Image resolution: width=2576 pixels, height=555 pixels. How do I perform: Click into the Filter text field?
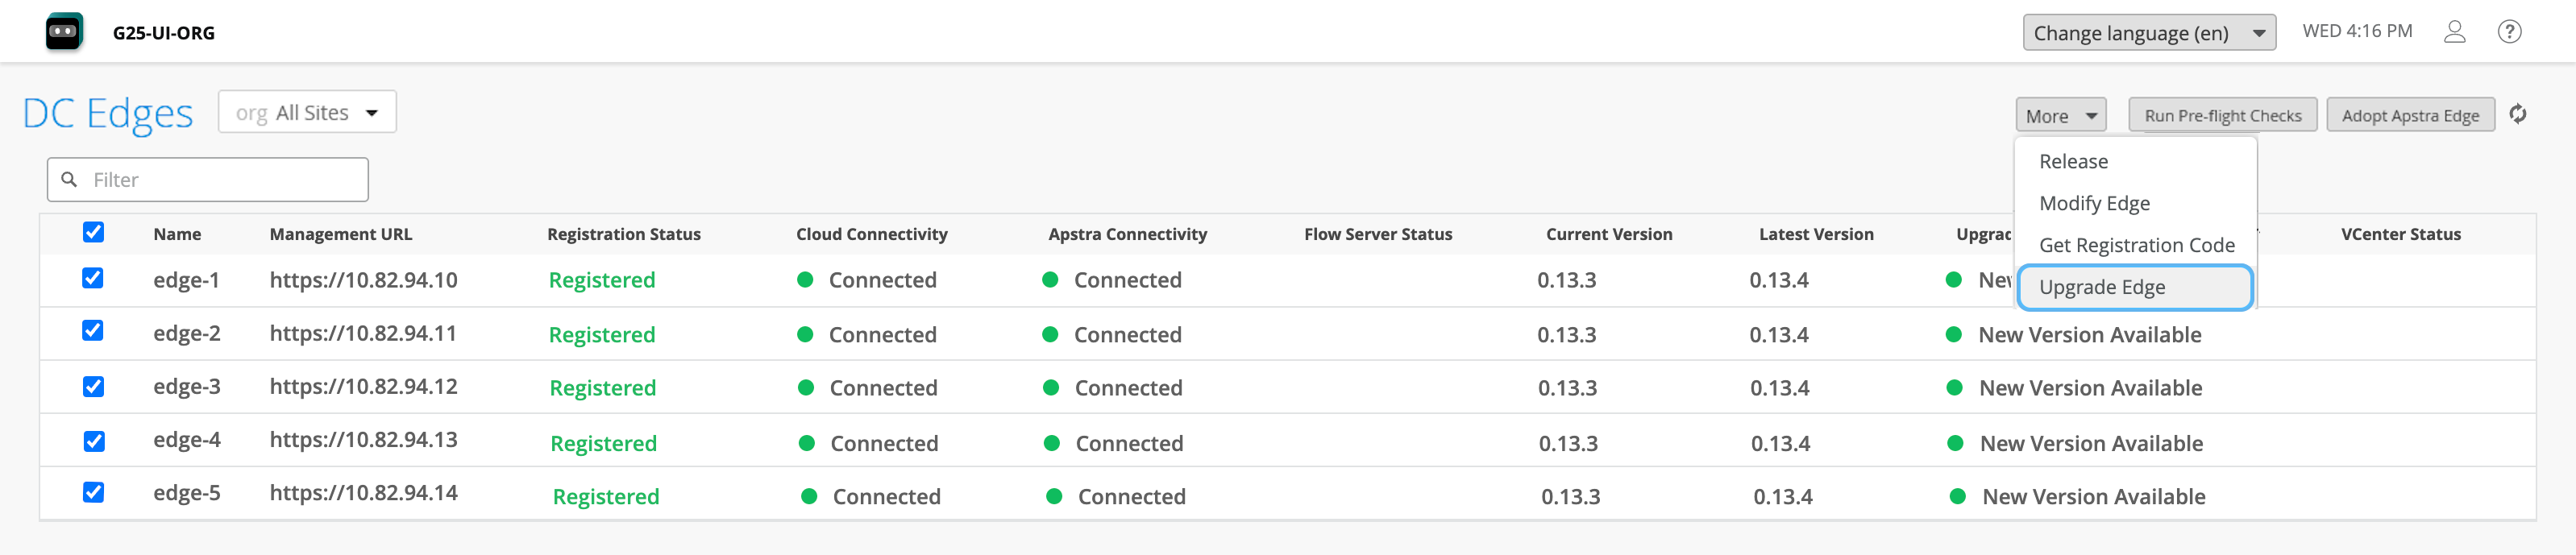(225, 180)
